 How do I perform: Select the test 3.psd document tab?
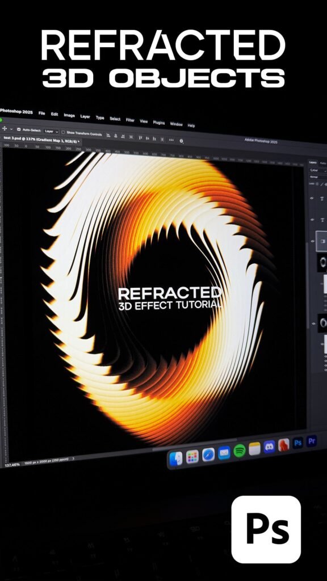41,140
